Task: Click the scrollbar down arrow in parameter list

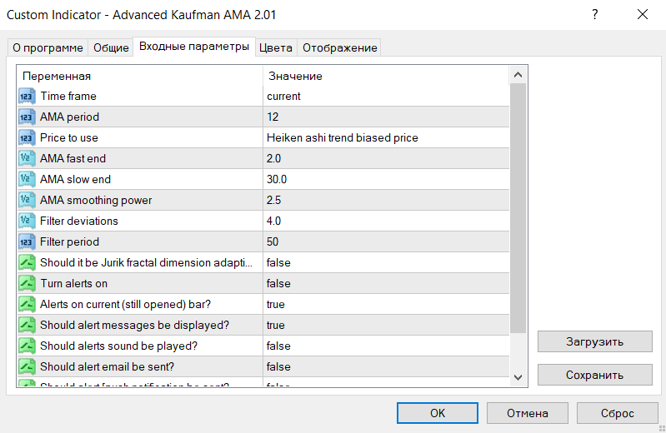Action: (518, 377)
